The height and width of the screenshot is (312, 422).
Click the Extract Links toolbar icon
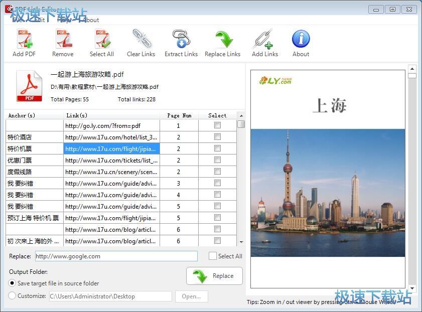click(x=181, y=39)
